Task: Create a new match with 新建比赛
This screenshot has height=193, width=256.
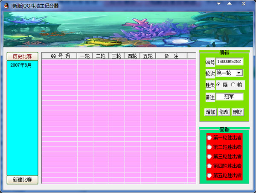Action: [22, 180]
